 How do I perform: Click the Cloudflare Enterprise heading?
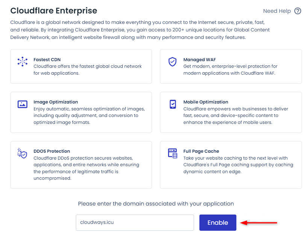(54, 11)
